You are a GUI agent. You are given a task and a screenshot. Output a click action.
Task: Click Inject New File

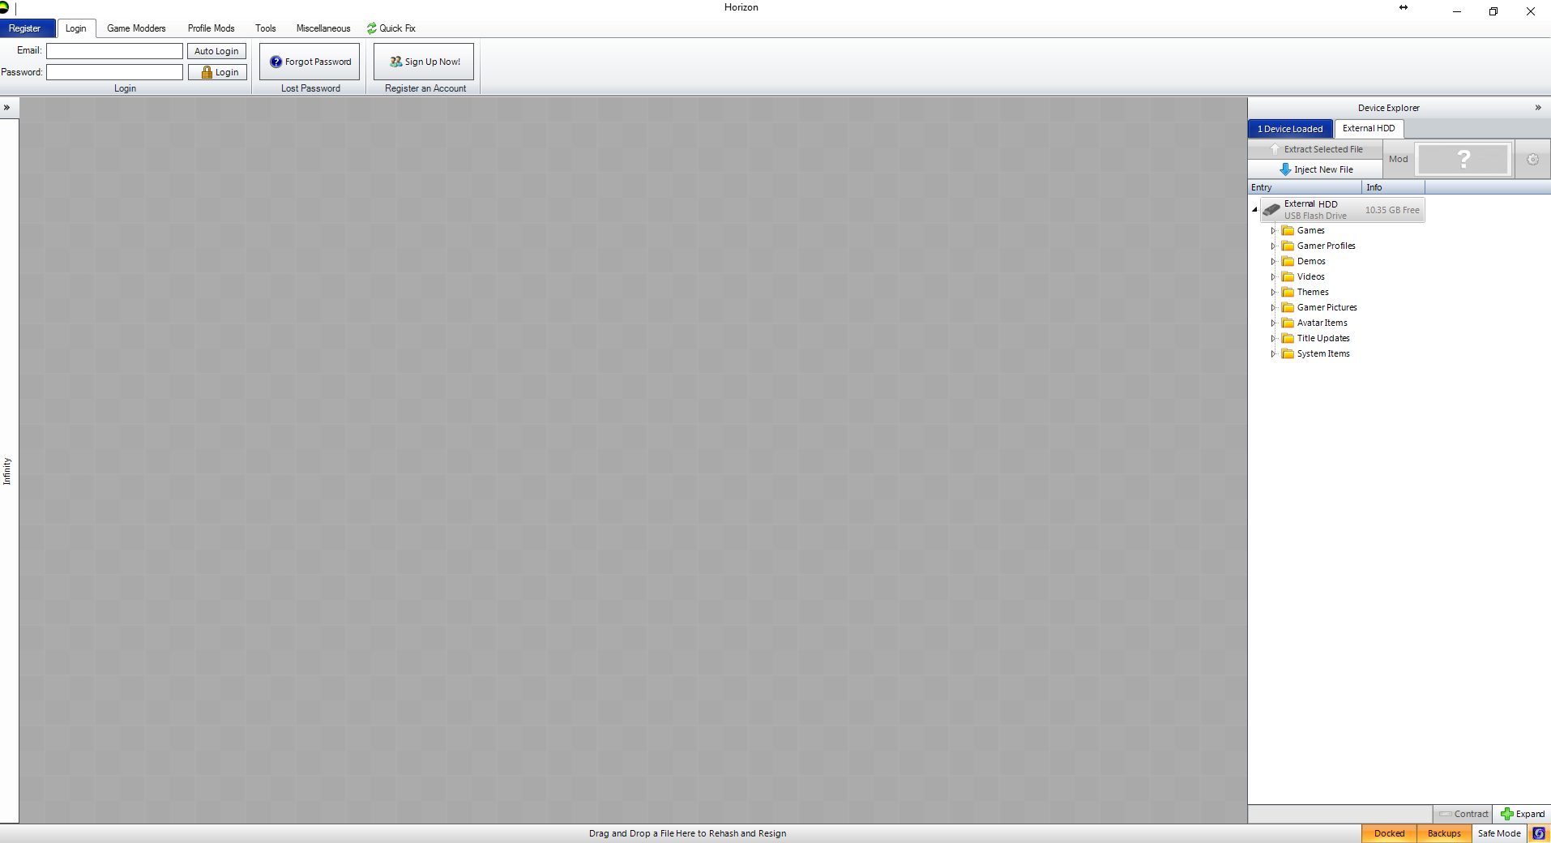[1315, 169]
